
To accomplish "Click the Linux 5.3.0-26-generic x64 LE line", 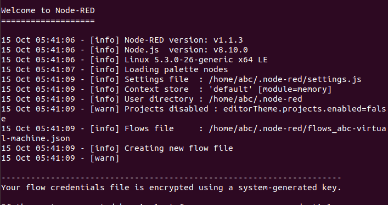I will (196, 60).
